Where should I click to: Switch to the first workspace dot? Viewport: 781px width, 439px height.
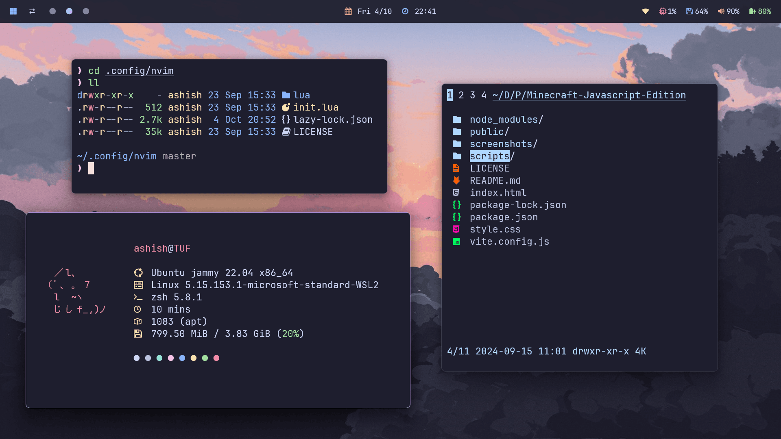click(52, 11)
